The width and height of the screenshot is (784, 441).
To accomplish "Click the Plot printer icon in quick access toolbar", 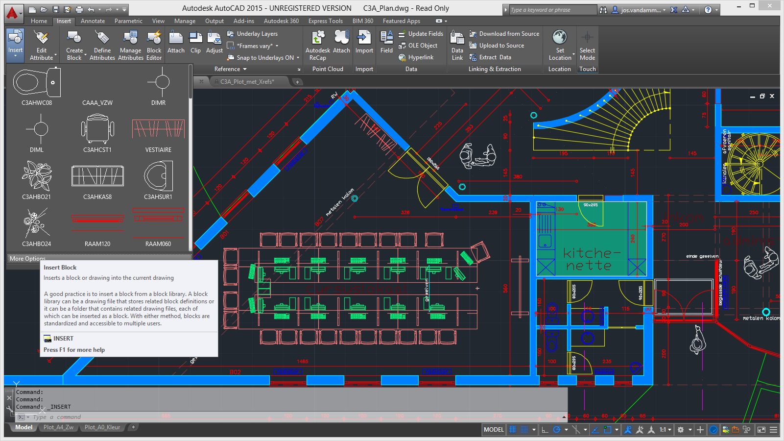I will click(79, 10).
